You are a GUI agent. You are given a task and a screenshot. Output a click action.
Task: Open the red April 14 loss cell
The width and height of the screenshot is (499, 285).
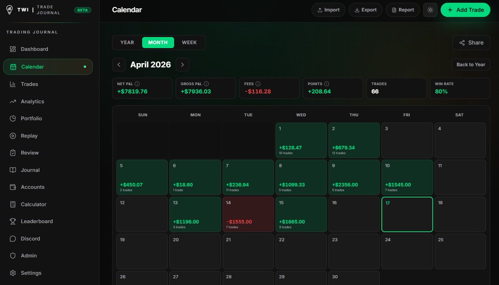248,214
